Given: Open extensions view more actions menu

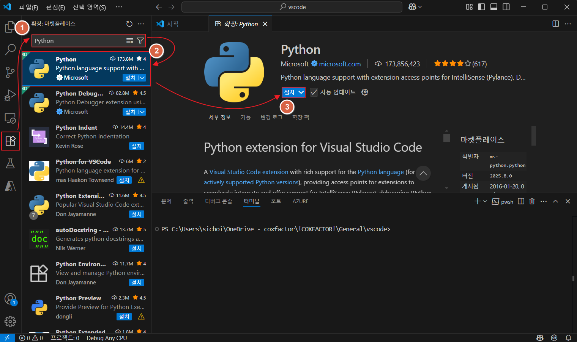Looking at the screenshot, I should 141,24.
